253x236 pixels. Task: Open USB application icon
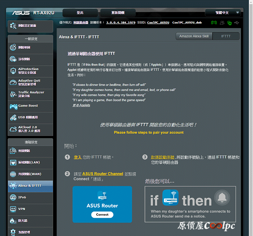coord(13,118)
